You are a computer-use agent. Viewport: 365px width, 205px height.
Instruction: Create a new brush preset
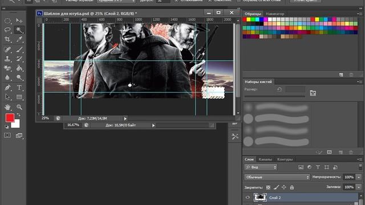(340, 152)
